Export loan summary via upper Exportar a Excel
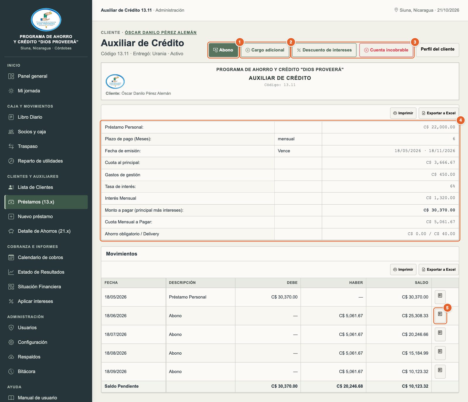The width and height of the screenshot is (468, 402). 438,113
